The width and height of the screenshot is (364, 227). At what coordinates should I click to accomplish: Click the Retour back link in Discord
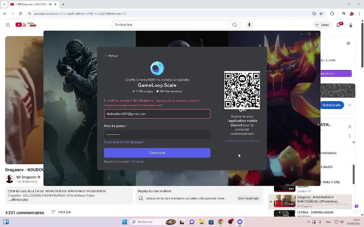[x=112, y=55]
